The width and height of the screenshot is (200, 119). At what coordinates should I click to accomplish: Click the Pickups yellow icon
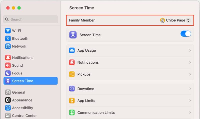[72, 74]
